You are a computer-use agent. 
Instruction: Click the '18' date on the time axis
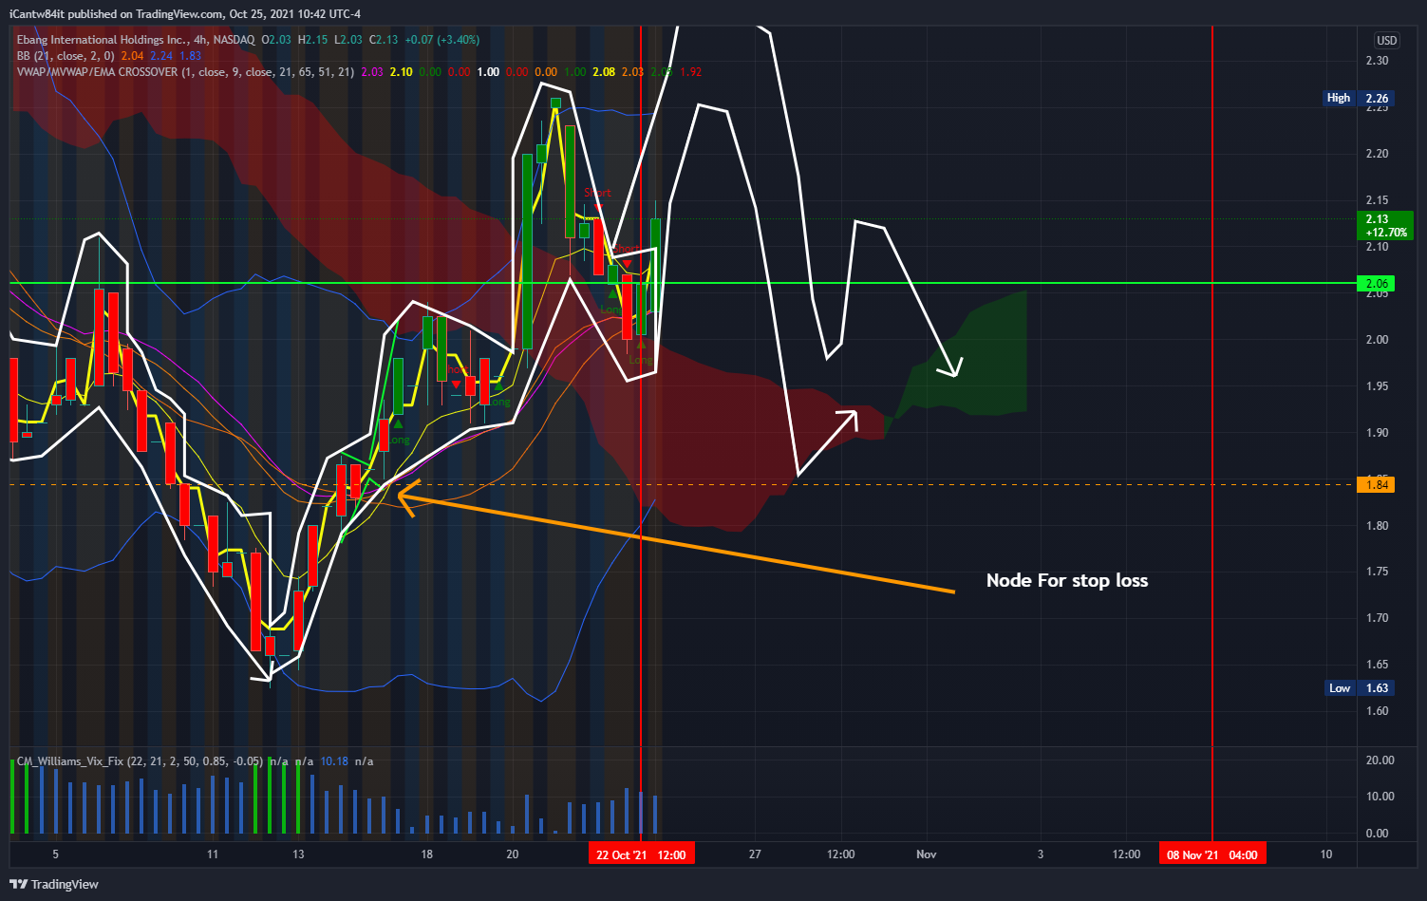click(427, 854)
